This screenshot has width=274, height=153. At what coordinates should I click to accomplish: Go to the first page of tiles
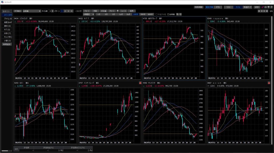[x=259, y=11]
